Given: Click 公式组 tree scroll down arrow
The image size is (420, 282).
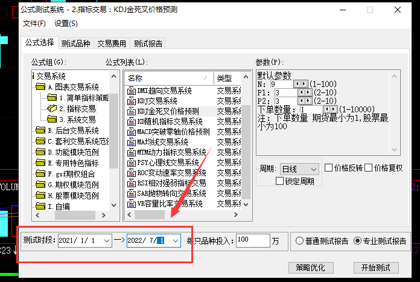Looking at the screenshot, I should (x=113, y=205).
